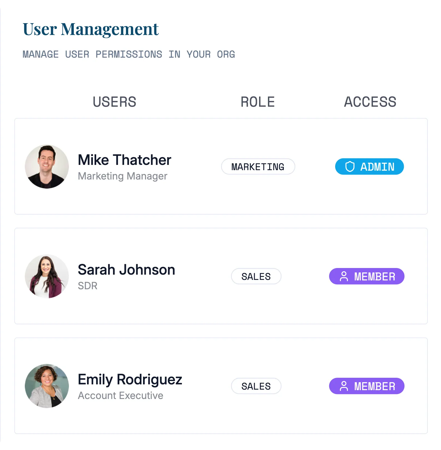
Task: Click Sarah Johnson's Member access badge label
Action: (x=375, y=277)
